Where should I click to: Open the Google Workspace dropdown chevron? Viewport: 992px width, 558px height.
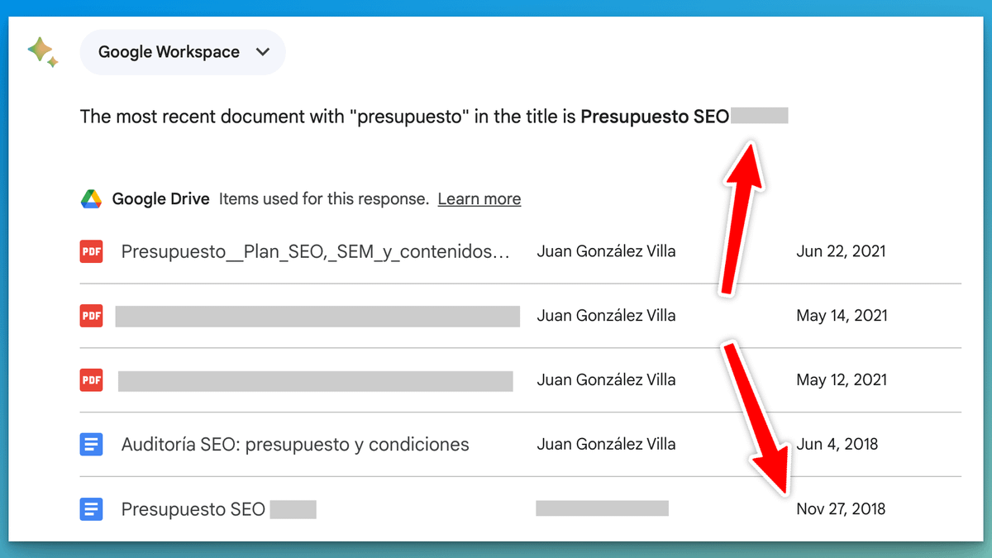(x=263, y=52)
